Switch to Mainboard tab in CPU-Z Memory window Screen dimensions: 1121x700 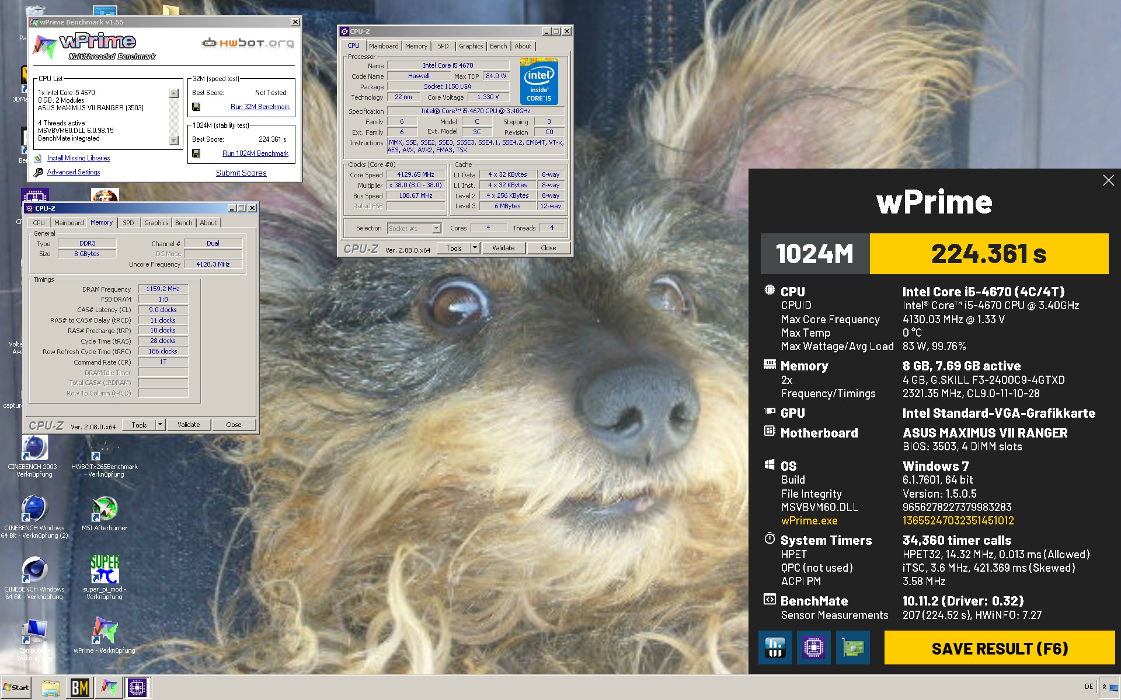click(x=69, y=223)
